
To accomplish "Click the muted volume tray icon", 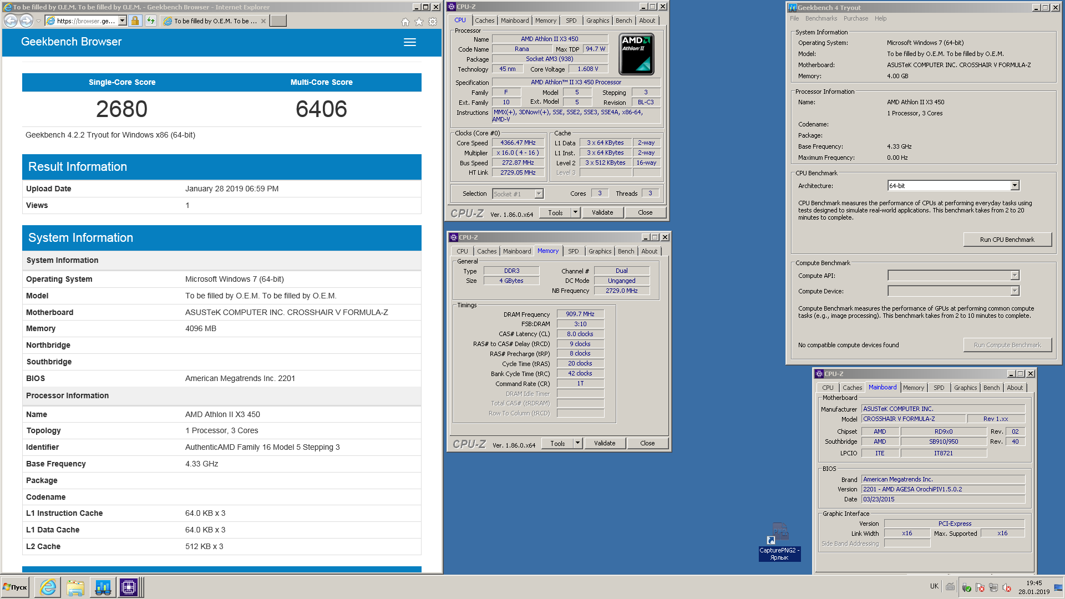I will click(x=1007, y=587).
